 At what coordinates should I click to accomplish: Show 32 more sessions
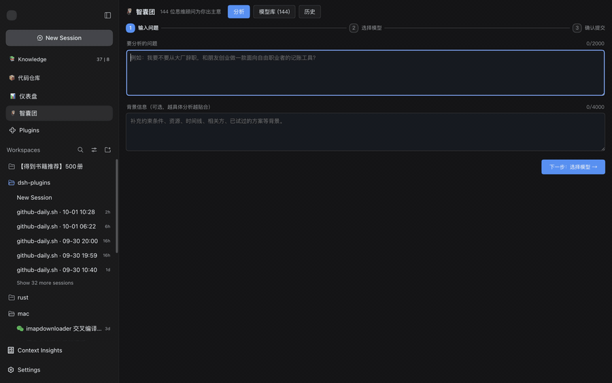(x=45, y=283)
